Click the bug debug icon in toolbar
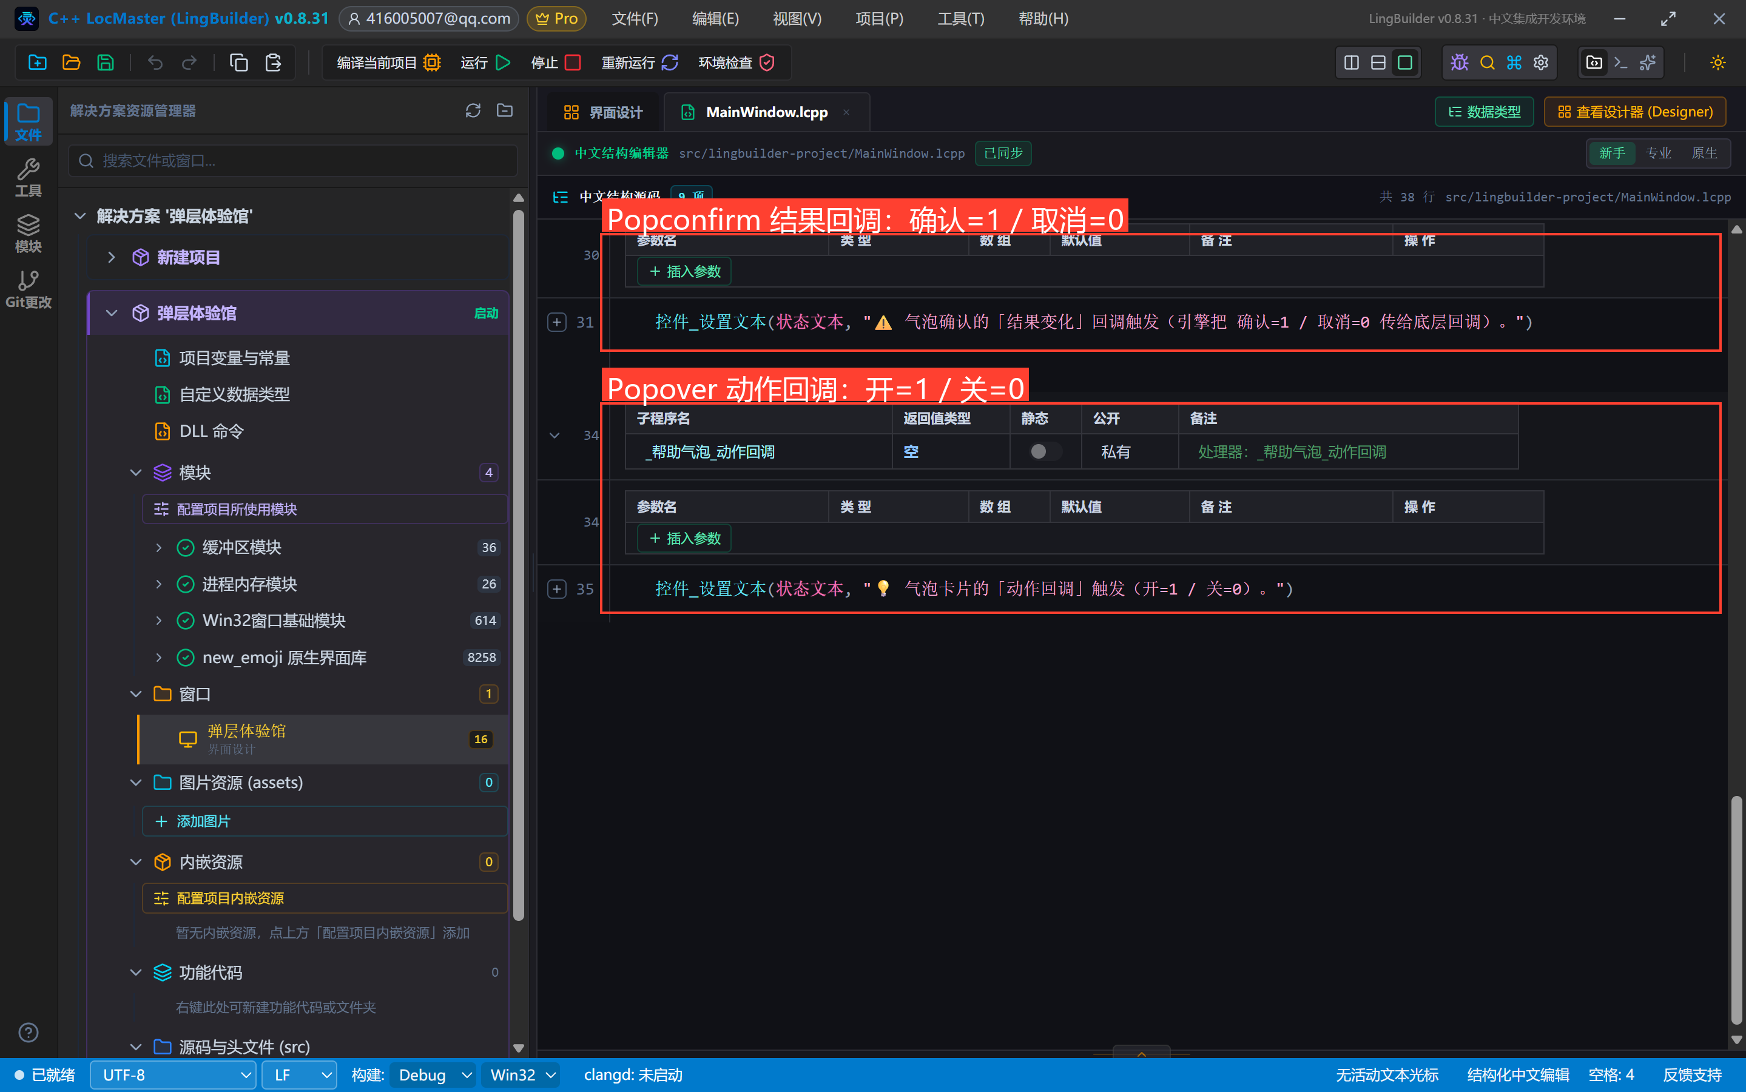This screenshot has width=1746, height=1092. [1459, 63]
